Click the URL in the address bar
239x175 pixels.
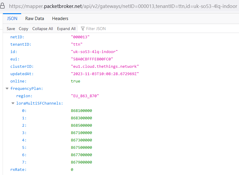(123, 6)
